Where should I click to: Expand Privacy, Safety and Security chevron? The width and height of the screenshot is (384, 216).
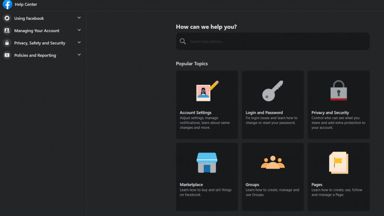79,43
